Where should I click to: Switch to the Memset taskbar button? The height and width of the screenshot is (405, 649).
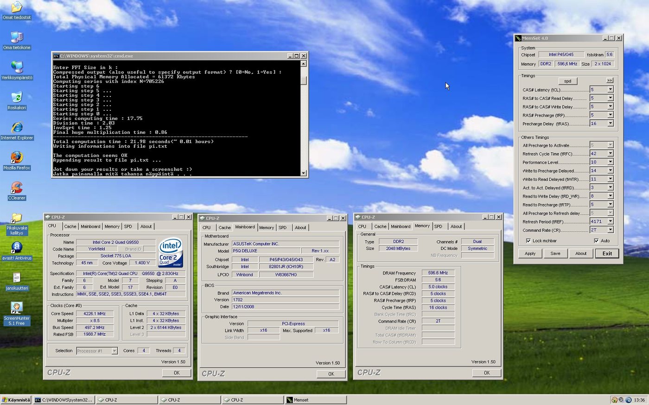316,400
